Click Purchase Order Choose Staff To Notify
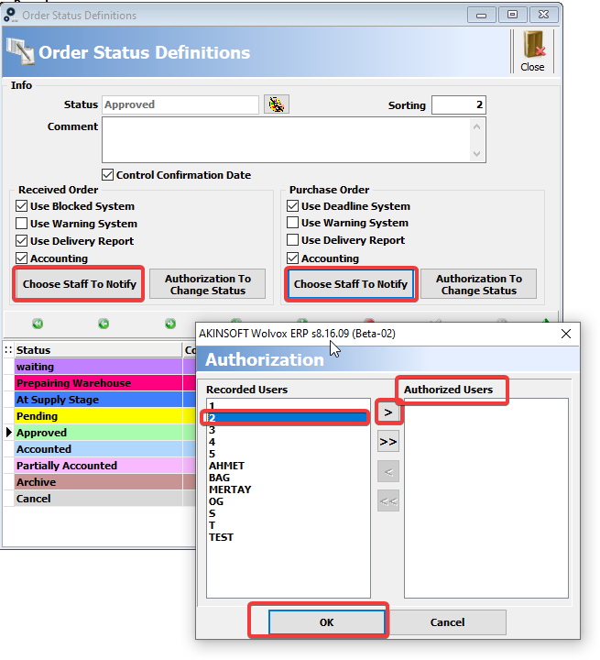600x660 pixels. (x=351, y=284)
